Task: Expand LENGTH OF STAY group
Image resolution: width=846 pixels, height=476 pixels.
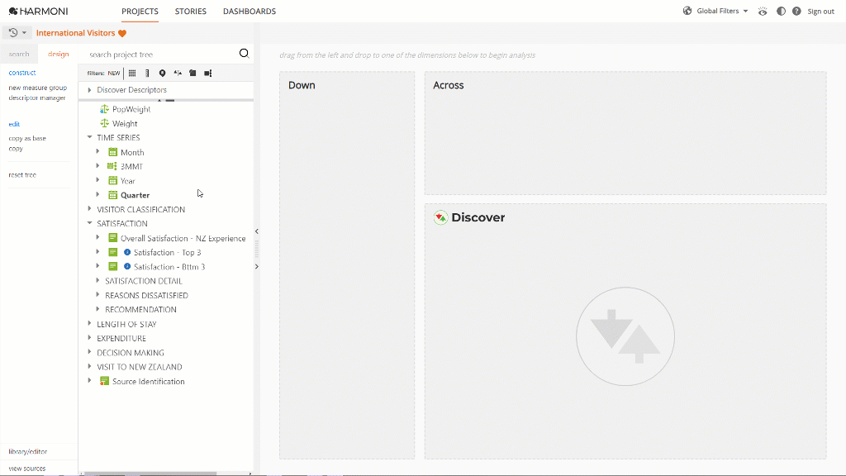Action: coord(89,323)
